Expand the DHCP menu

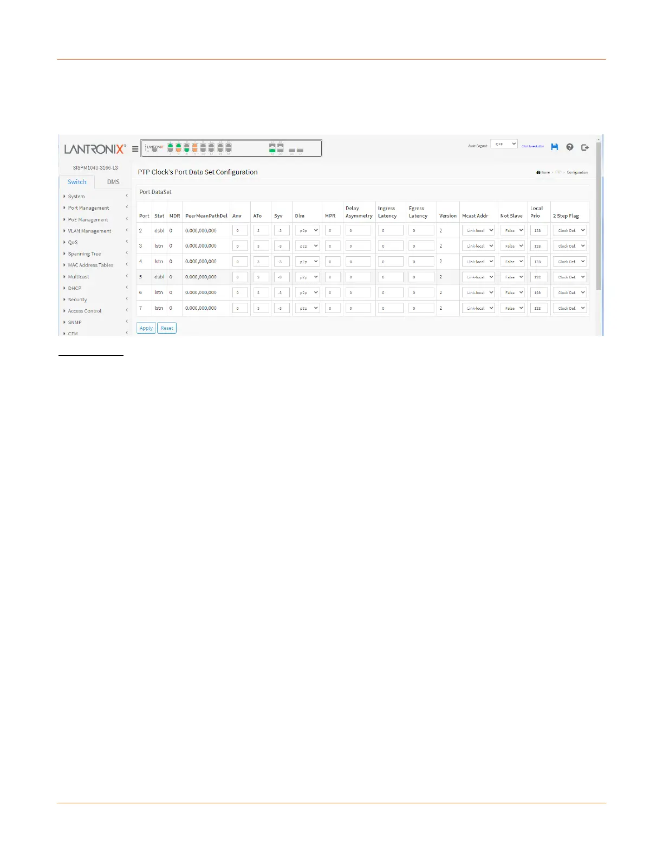point(96,288)
